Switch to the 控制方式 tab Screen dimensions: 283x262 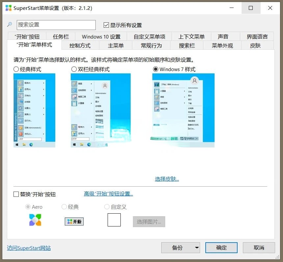coord(80,45)
